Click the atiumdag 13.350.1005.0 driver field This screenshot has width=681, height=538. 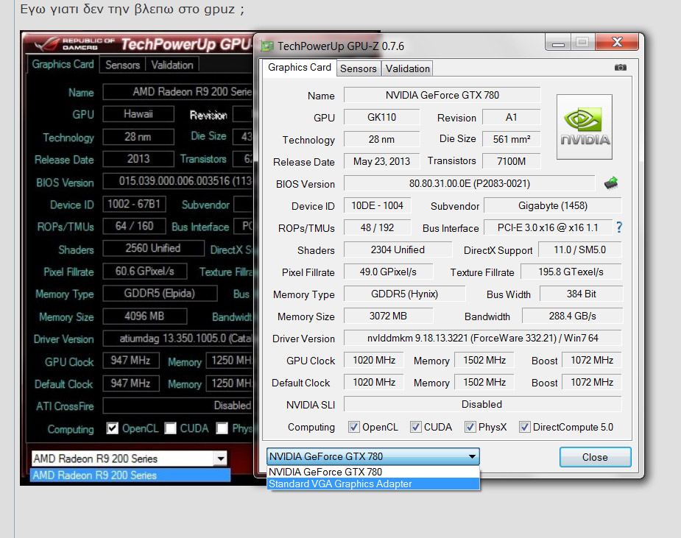(x=177, y=339)
